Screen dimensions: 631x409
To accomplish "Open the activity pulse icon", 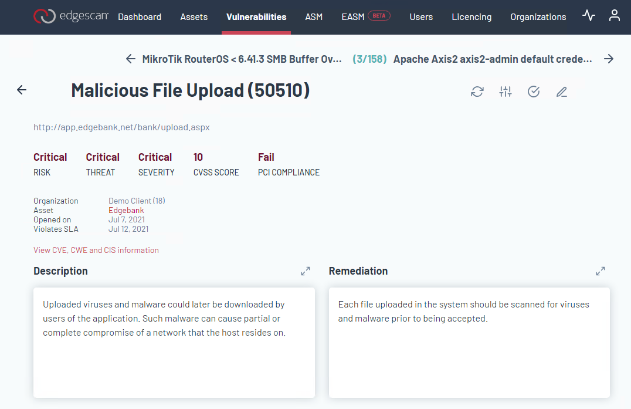I will tap(588, 16).
